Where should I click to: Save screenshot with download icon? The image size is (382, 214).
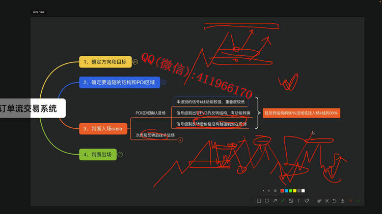tap(342, 201)
